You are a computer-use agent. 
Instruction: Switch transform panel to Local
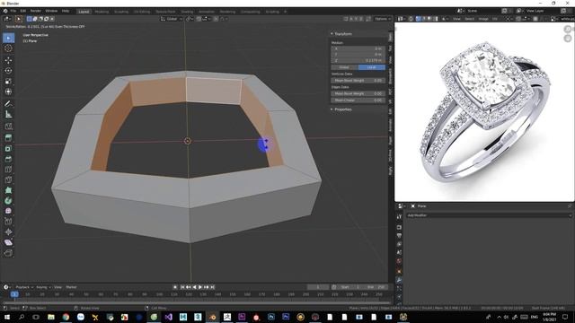click(x=371, y=67)
